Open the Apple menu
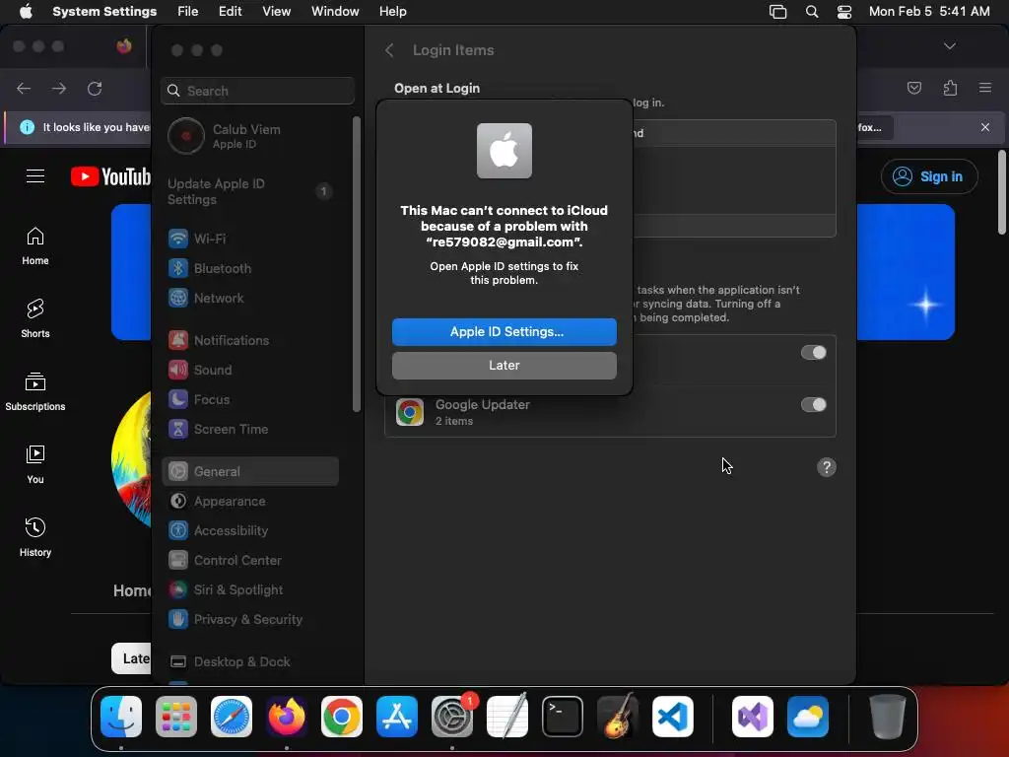Image resolution: width=1009 pixels, height=757 pixels. [x=26, y=12]
